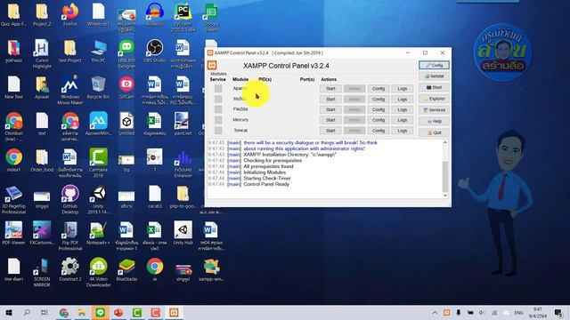
Task: Start the Mercury module
Action: (x=330, y=120)
